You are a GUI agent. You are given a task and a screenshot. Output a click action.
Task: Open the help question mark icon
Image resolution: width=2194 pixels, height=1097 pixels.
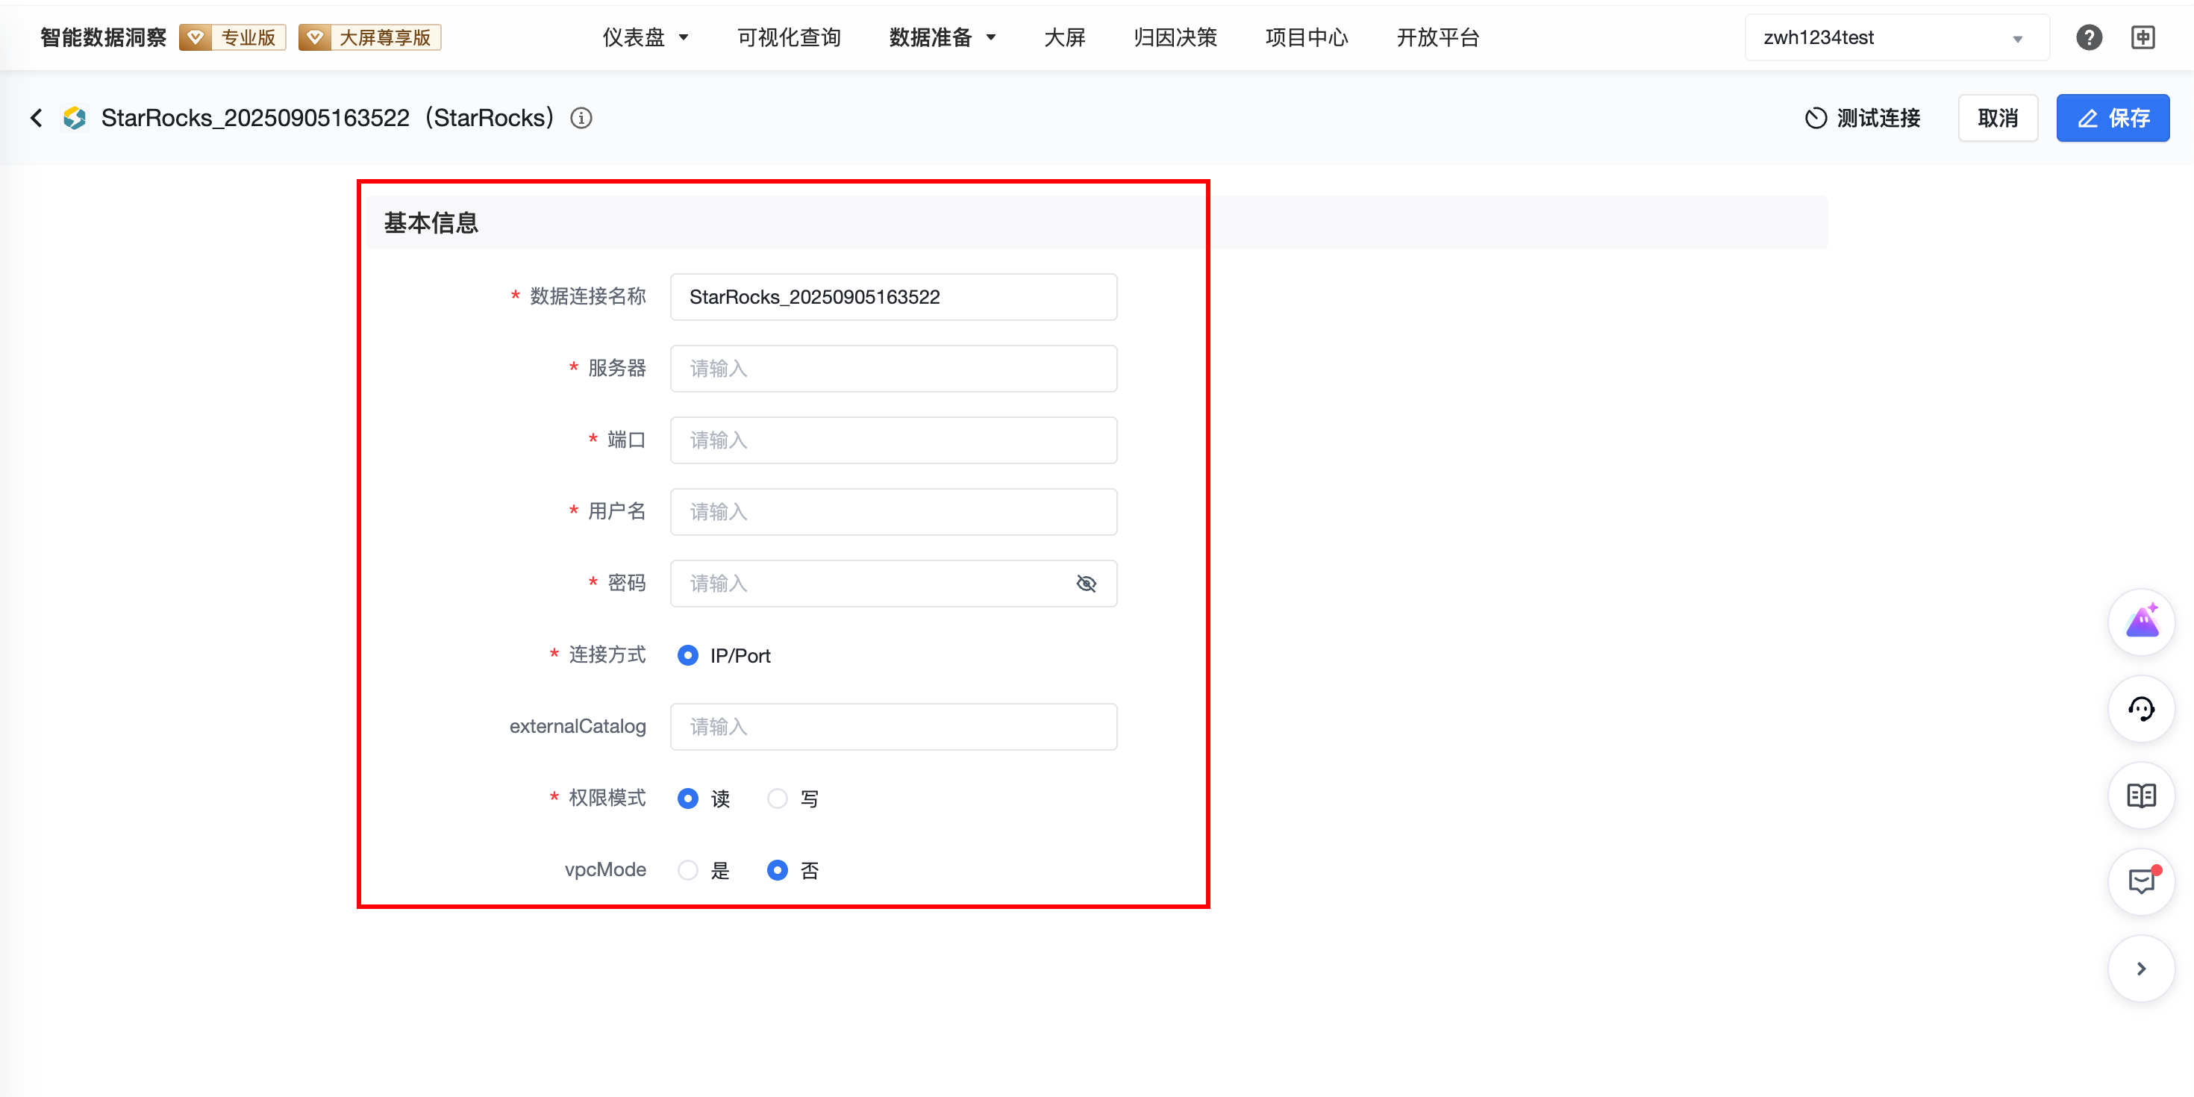point(2088,37)
